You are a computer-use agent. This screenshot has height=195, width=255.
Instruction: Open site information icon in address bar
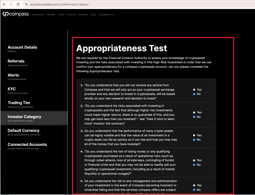26,4
